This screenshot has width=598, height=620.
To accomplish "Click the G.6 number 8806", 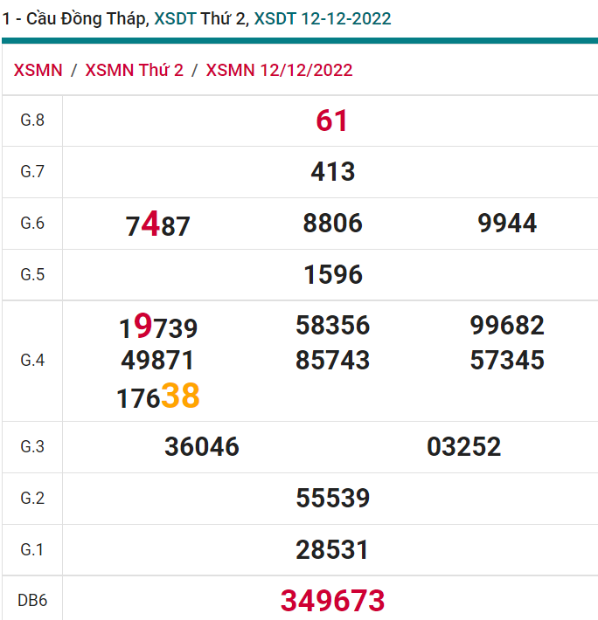I will (332, 224).
